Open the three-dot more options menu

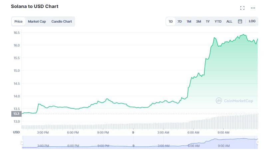pyautogui.click(x=253, y=8)
